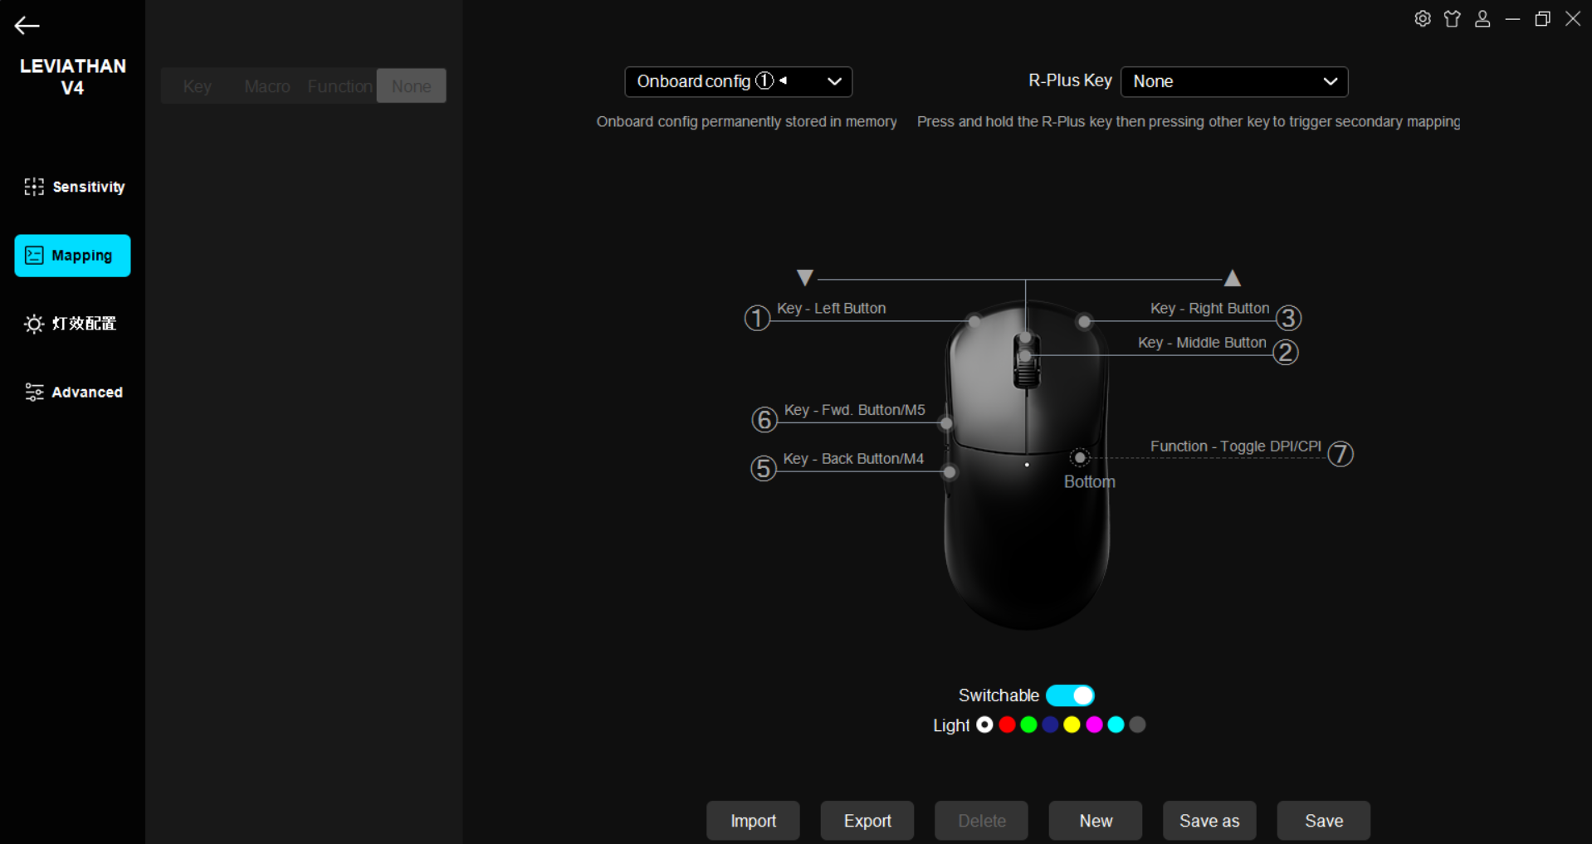Choose the gray light color
The width and height of the screenshot is (1592, 844).
pos(1137,725)
